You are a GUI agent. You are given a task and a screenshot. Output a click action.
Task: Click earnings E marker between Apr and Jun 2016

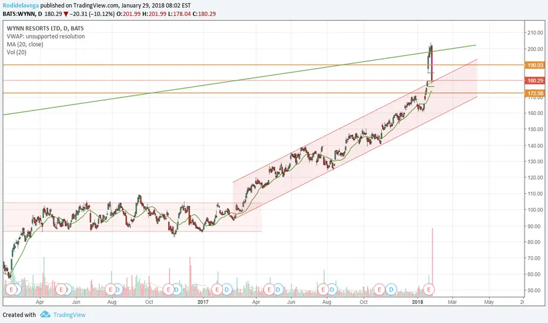pyautogui.click(x=61, y=290)
